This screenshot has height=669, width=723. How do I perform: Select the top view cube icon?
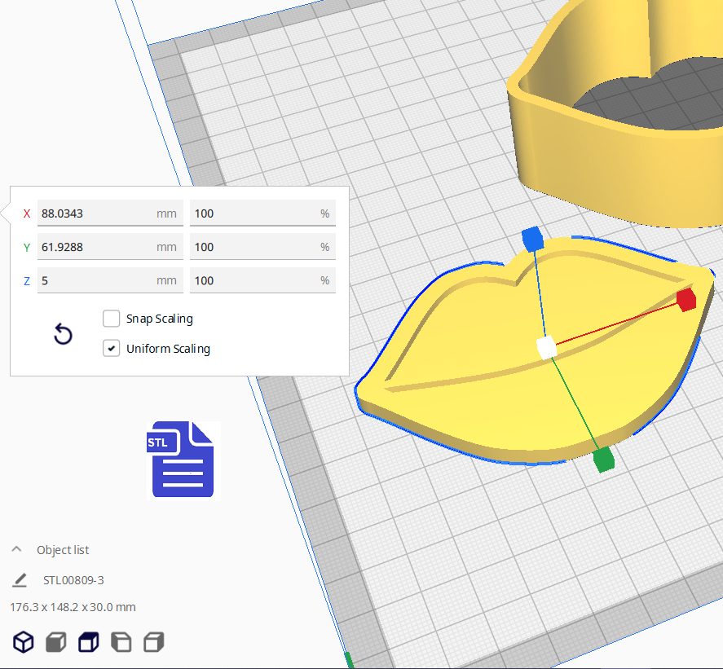(x=88, y=642)
